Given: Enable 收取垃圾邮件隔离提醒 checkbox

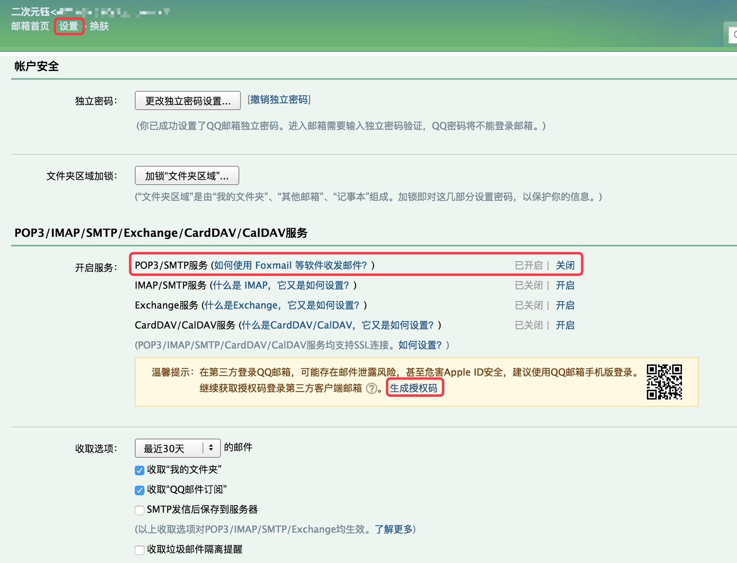Looking at the screenshot, I should coord(139,550).
